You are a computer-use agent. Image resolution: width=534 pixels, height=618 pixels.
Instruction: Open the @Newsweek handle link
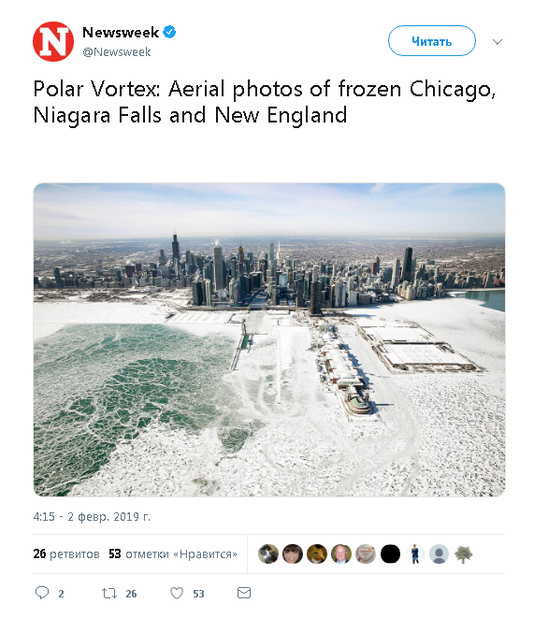(x=117, y=52)
